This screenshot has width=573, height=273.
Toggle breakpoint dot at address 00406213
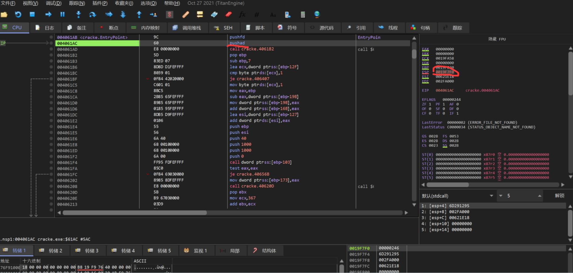[x=51, y=204]
